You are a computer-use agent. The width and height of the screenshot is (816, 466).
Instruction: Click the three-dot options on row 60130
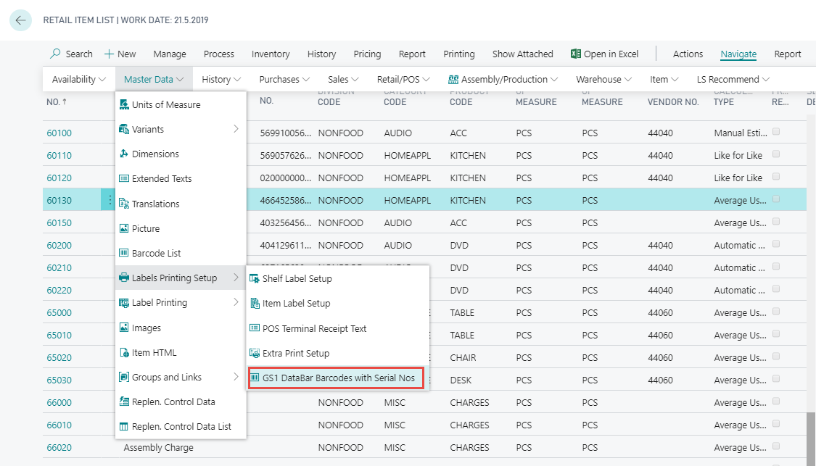click(x=110, y=201)
